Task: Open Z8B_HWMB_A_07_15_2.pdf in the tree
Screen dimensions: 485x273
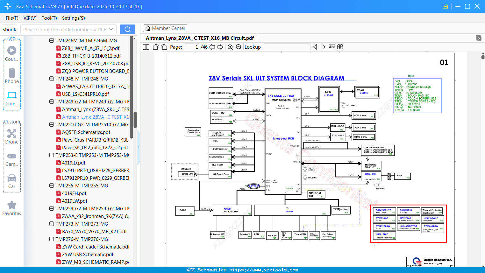Action: (91, 48)
